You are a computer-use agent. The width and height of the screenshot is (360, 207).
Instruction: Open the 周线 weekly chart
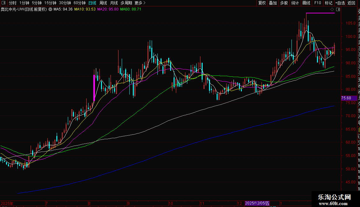(103, 3)
